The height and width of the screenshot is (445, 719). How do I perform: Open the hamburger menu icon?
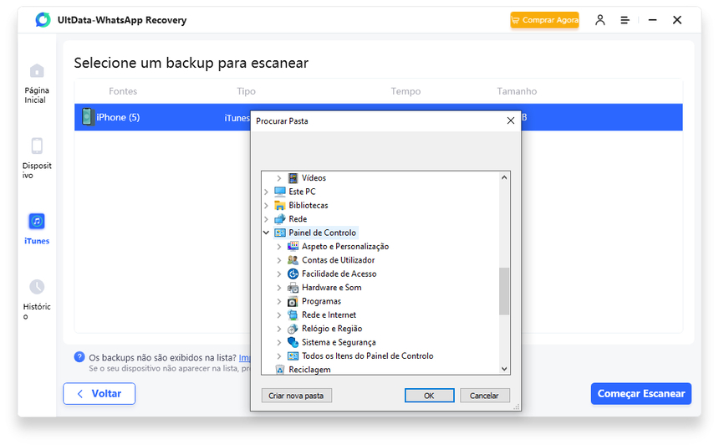click(625, 20)
